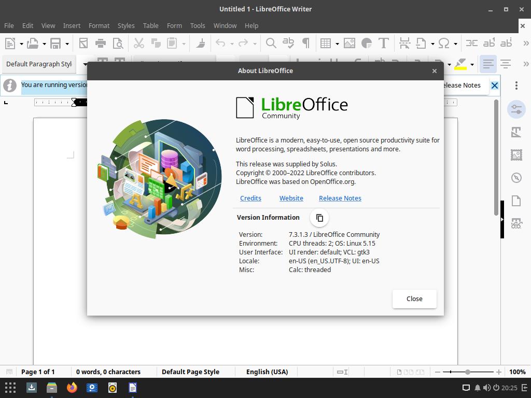Open Print Preview from the toolbar
The width and height of the screenshot is (531, 398).
pos(118,44)
